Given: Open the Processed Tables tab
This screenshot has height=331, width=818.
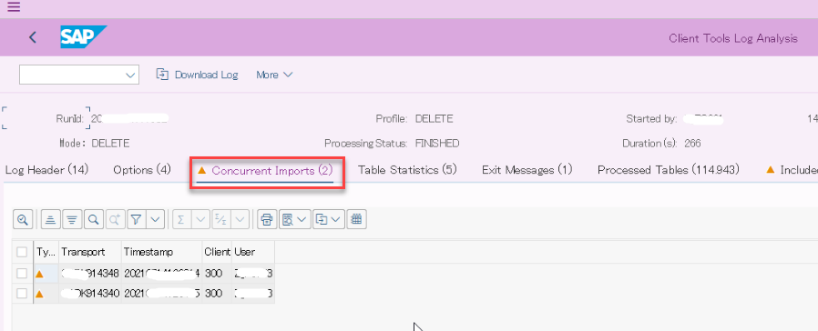Looking at the screenshot, I should pyautogui.click(x=669, y=170).
